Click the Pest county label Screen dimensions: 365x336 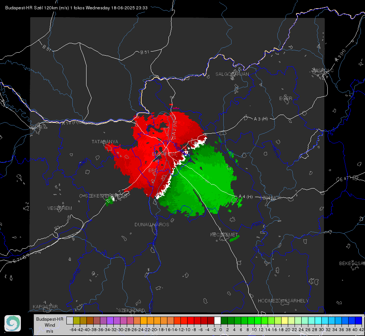(257, 224)
